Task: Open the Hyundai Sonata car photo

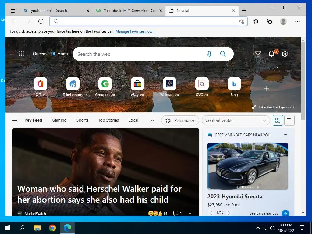Action: 247,166
